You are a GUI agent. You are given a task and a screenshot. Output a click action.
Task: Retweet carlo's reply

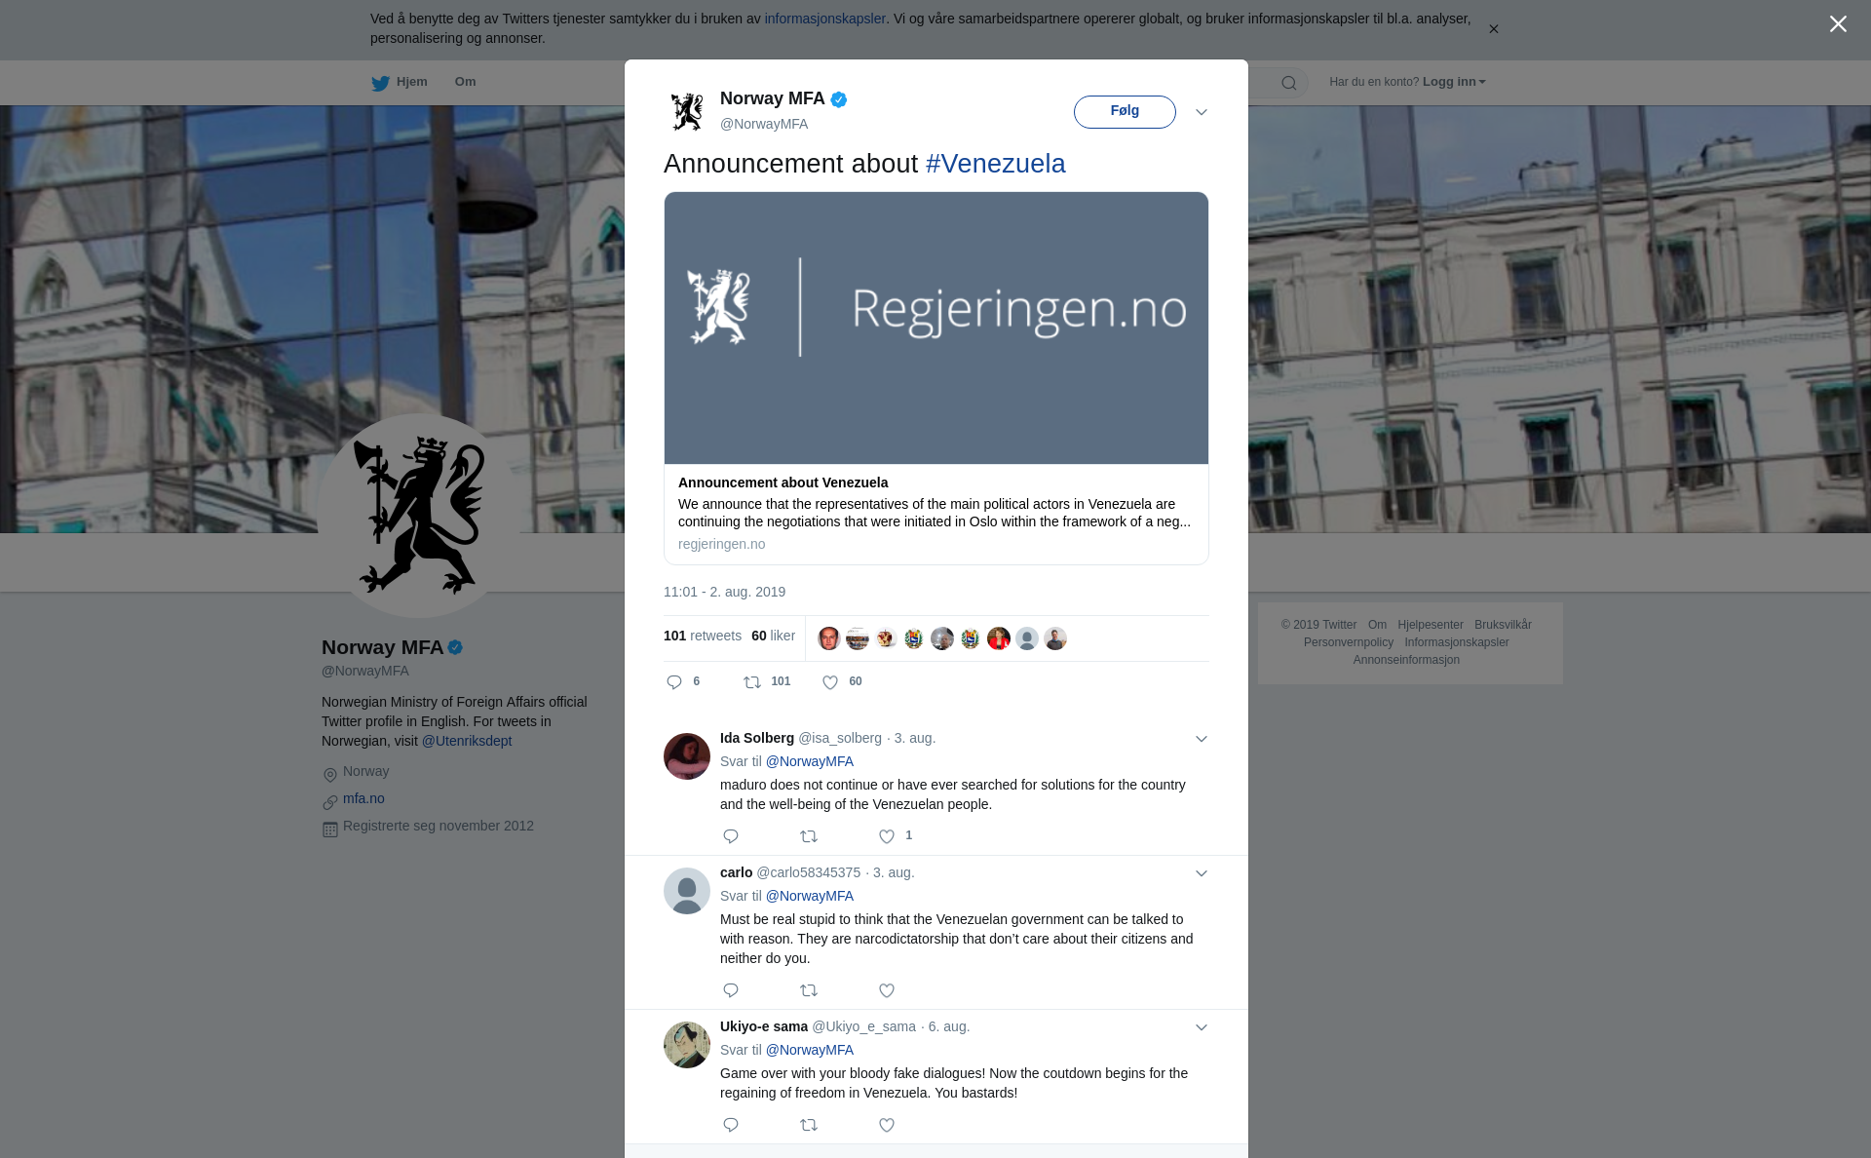click(x=809, y=990)
